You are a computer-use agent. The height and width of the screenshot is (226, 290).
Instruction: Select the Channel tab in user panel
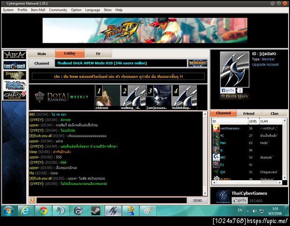tap(223, 113)
